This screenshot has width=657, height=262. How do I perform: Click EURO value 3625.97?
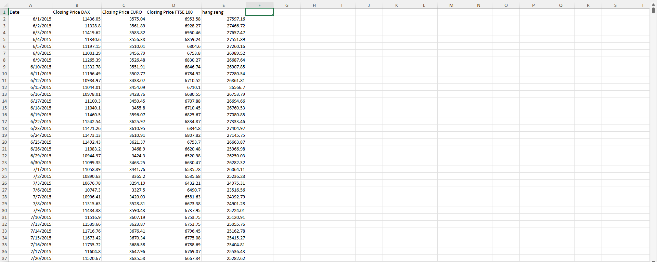point(124,121)
